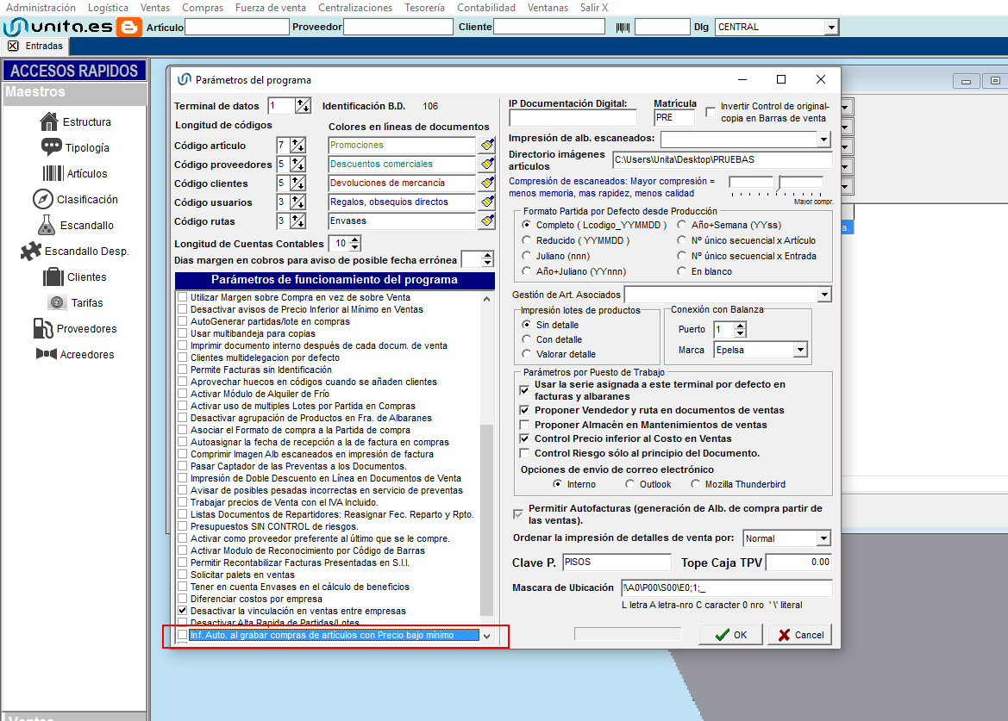This screenshot has height=721, width=1008.
Task: Cancel the Parámetros del programa dialog
Action: click(x=799, y=634)
